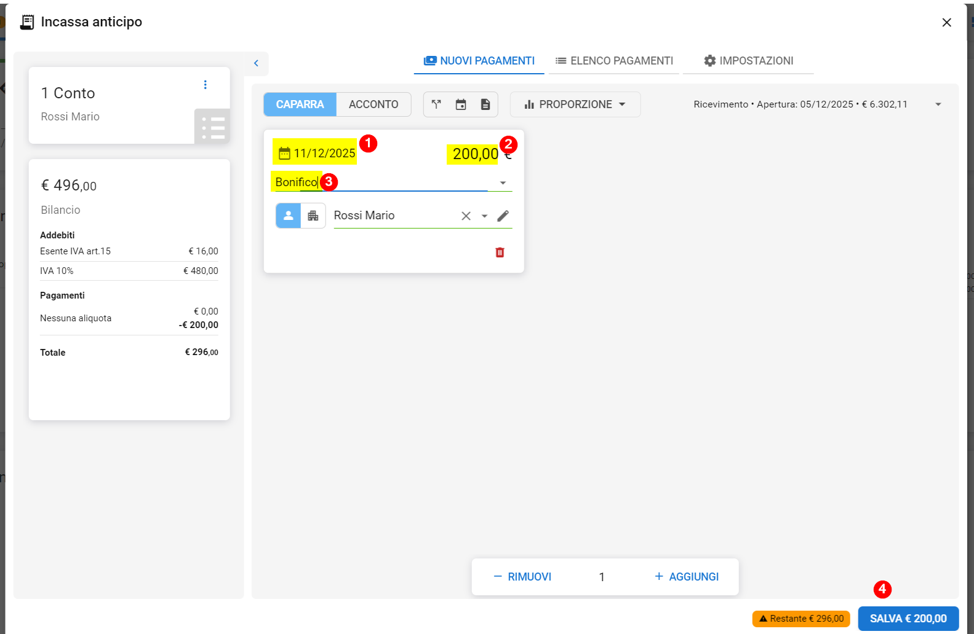This screenshot has width=974, height=634.
Task: Toggle the person payer type button
Action: click(288, 216)
